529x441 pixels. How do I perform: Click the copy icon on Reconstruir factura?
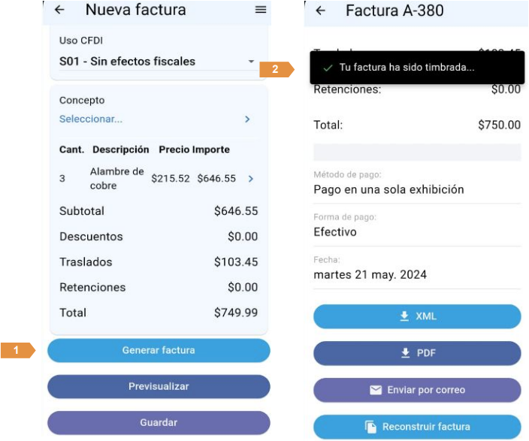click(x=371, y=427)
